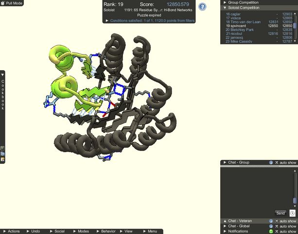Screen dimensions: 298x234
Task: Select leaderboard row 19 spvincent
Action: (x=259, y=26)
